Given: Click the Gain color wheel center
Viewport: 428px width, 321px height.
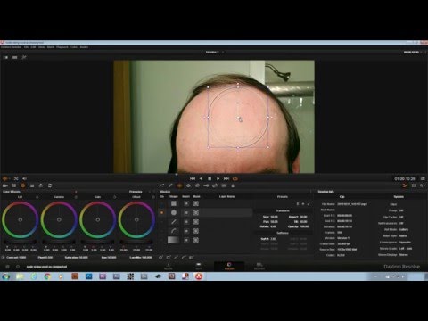Looking at the screenshot, I should tap(98, 219).
